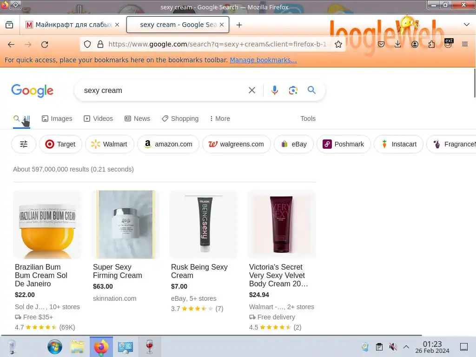Switch to the Shopping tab

pos(180,119)
